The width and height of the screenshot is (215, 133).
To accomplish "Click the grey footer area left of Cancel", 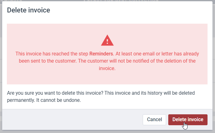I will tap(72, 120).
